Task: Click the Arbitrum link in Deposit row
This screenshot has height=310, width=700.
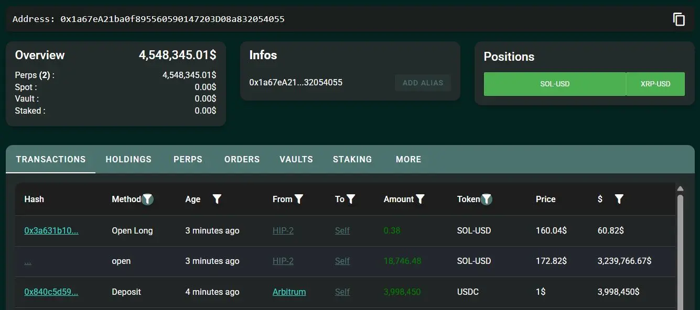Action: tap(289, 292)
